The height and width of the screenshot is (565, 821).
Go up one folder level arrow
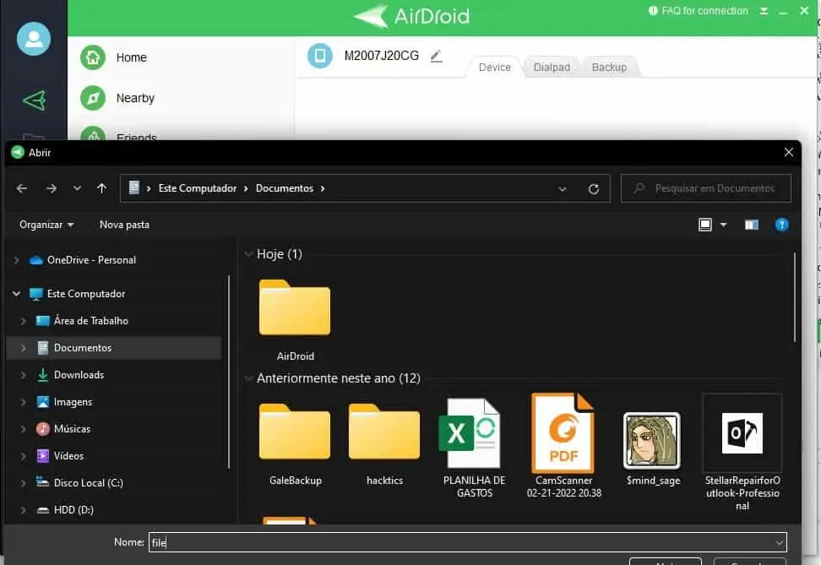(x=101, y=188)
